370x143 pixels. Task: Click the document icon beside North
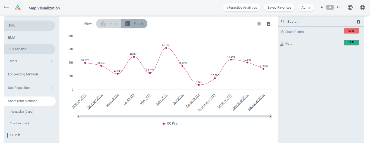[282, 44]
